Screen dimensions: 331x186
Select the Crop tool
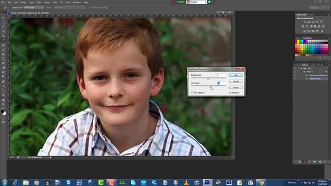coord(3,36)
